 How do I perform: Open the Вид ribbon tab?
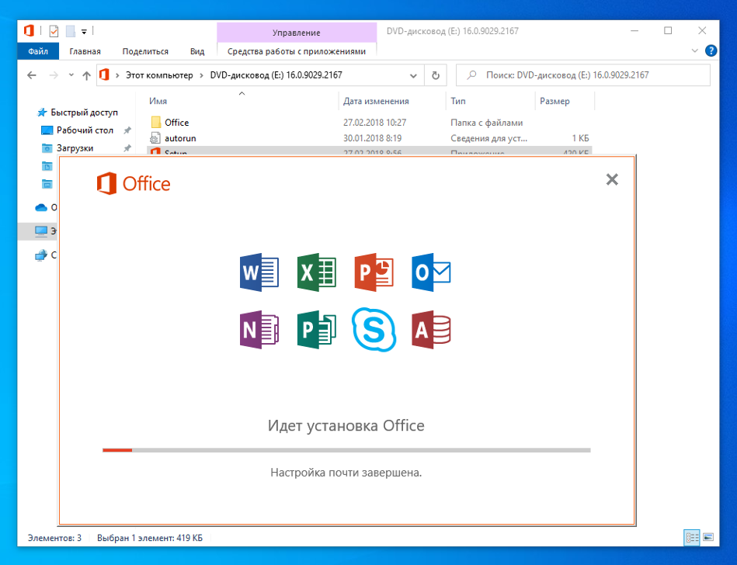[197, 51]
